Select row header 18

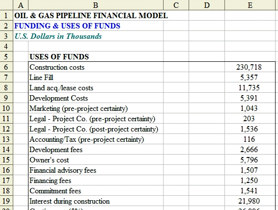(x=6, y=190)
